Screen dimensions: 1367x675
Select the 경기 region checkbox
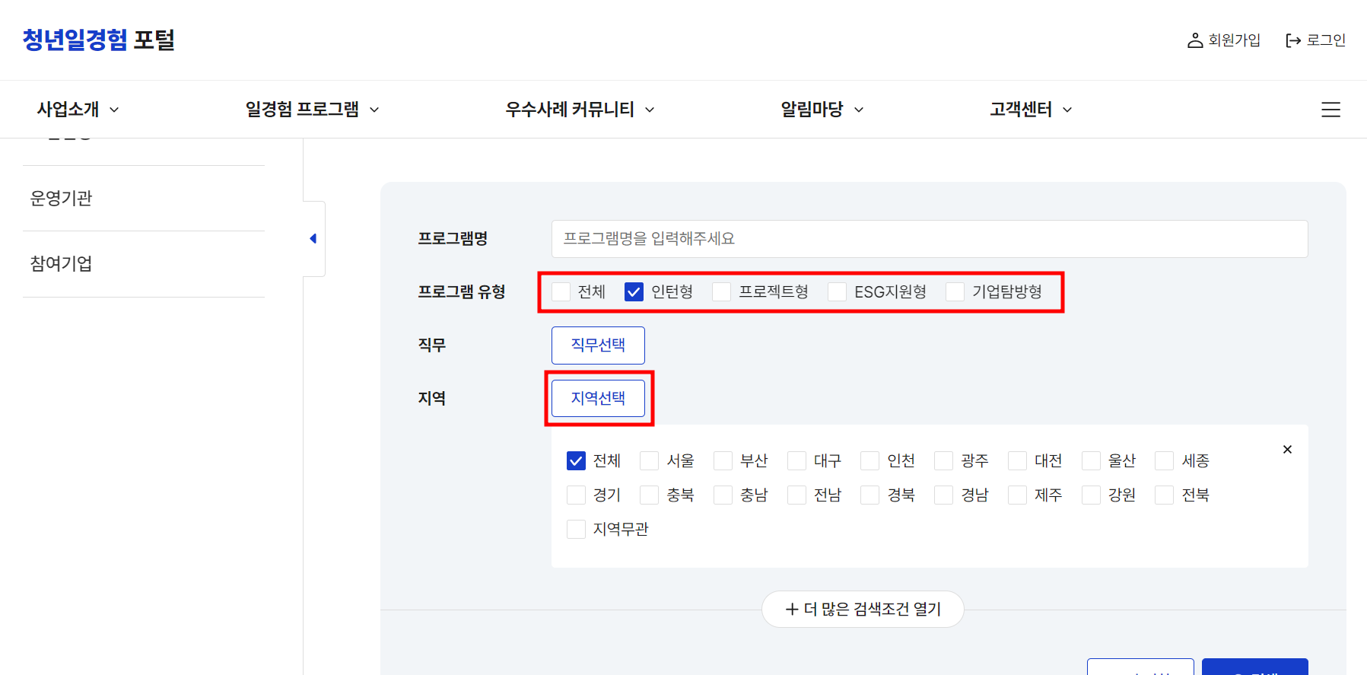576,495
